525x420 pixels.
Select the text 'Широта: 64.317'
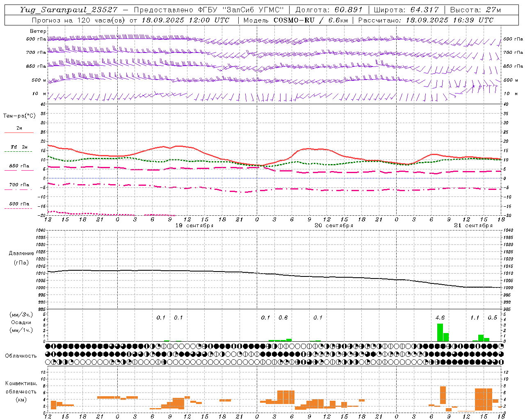[406, 10]
